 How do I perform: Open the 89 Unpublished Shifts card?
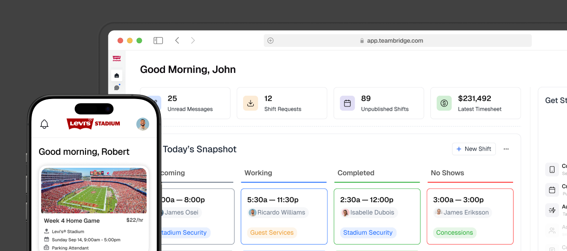[x=379, y=103]
